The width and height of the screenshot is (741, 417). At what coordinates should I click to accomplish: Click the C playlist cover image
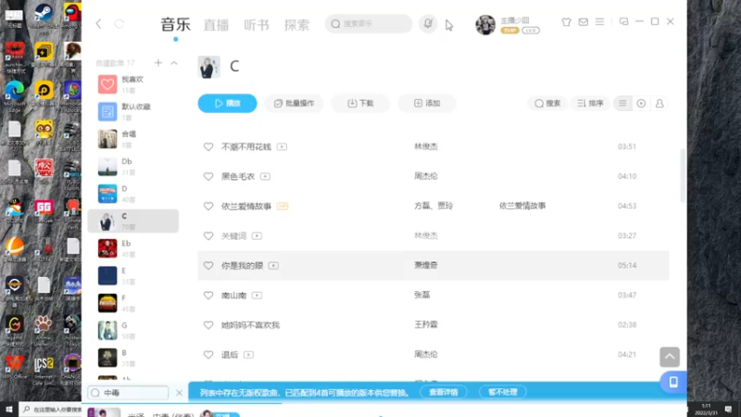coord(209,67)
